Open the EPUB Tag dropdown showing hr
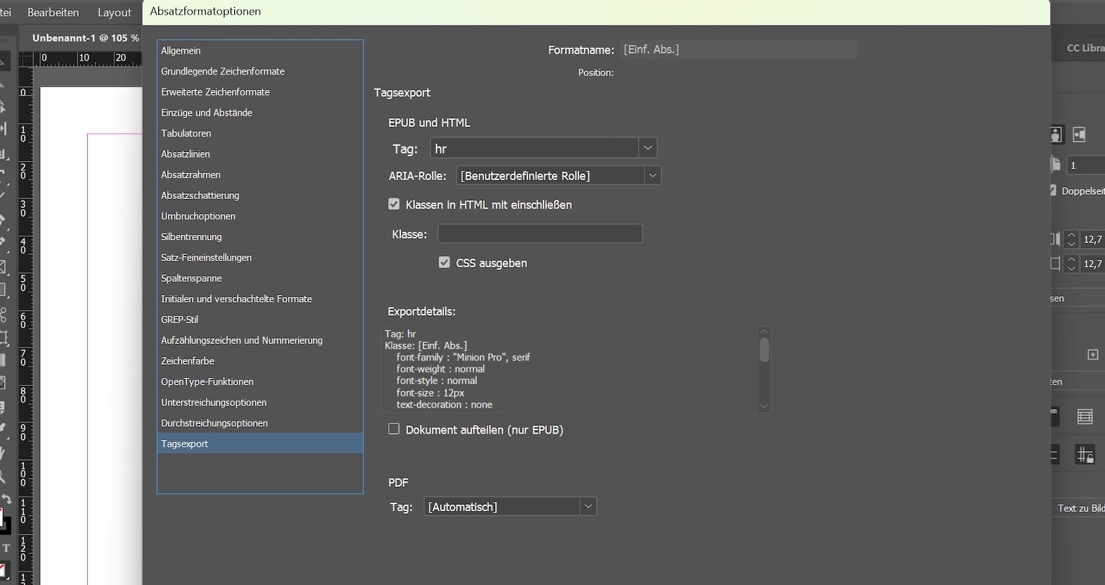The width and height of the screenshot is (1105, 585). [647, 148]
